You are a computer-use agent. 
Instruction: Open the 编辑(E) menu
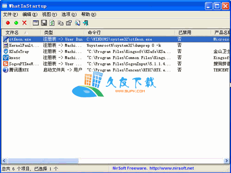click(30, 14)
